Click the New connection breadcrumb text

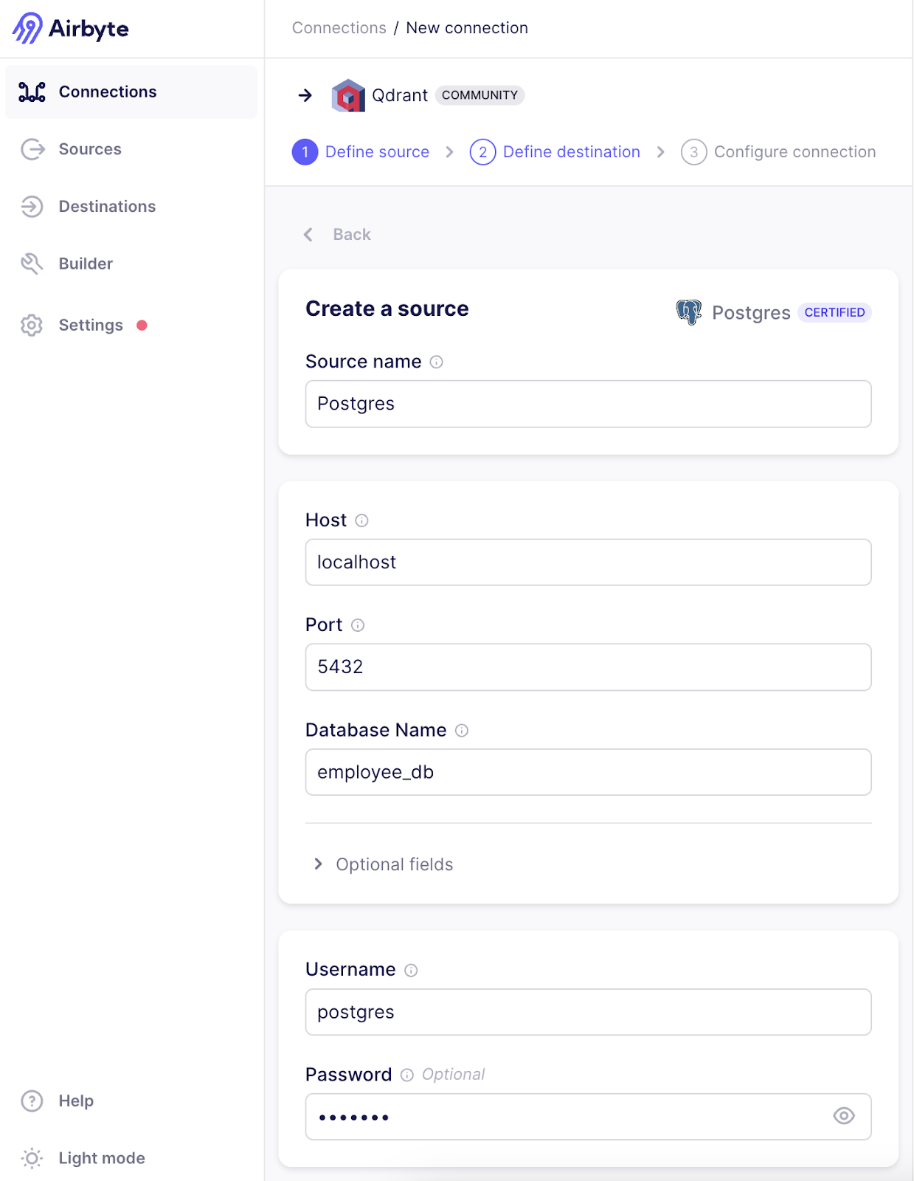coord(467,28)
